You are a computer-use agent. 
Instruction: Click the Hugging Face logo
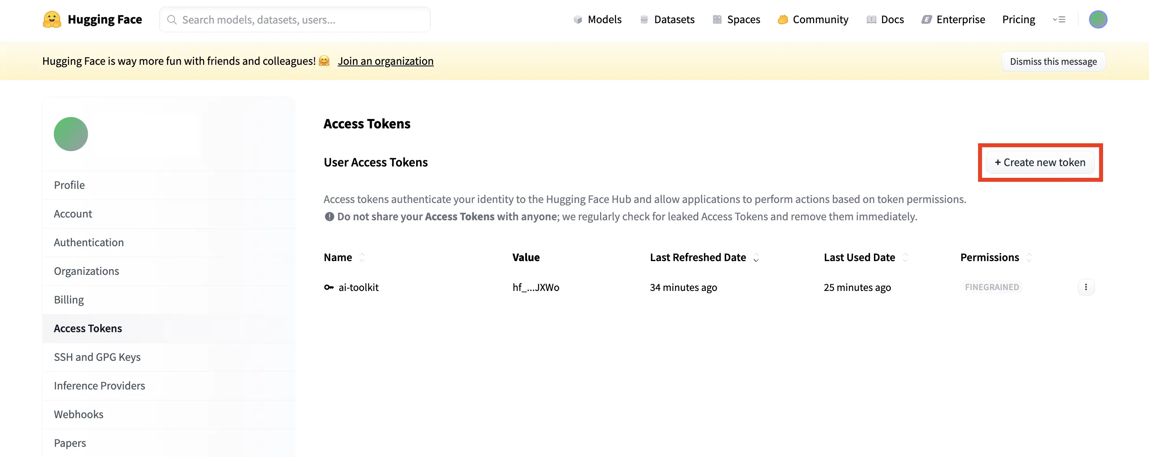(52, 19)
